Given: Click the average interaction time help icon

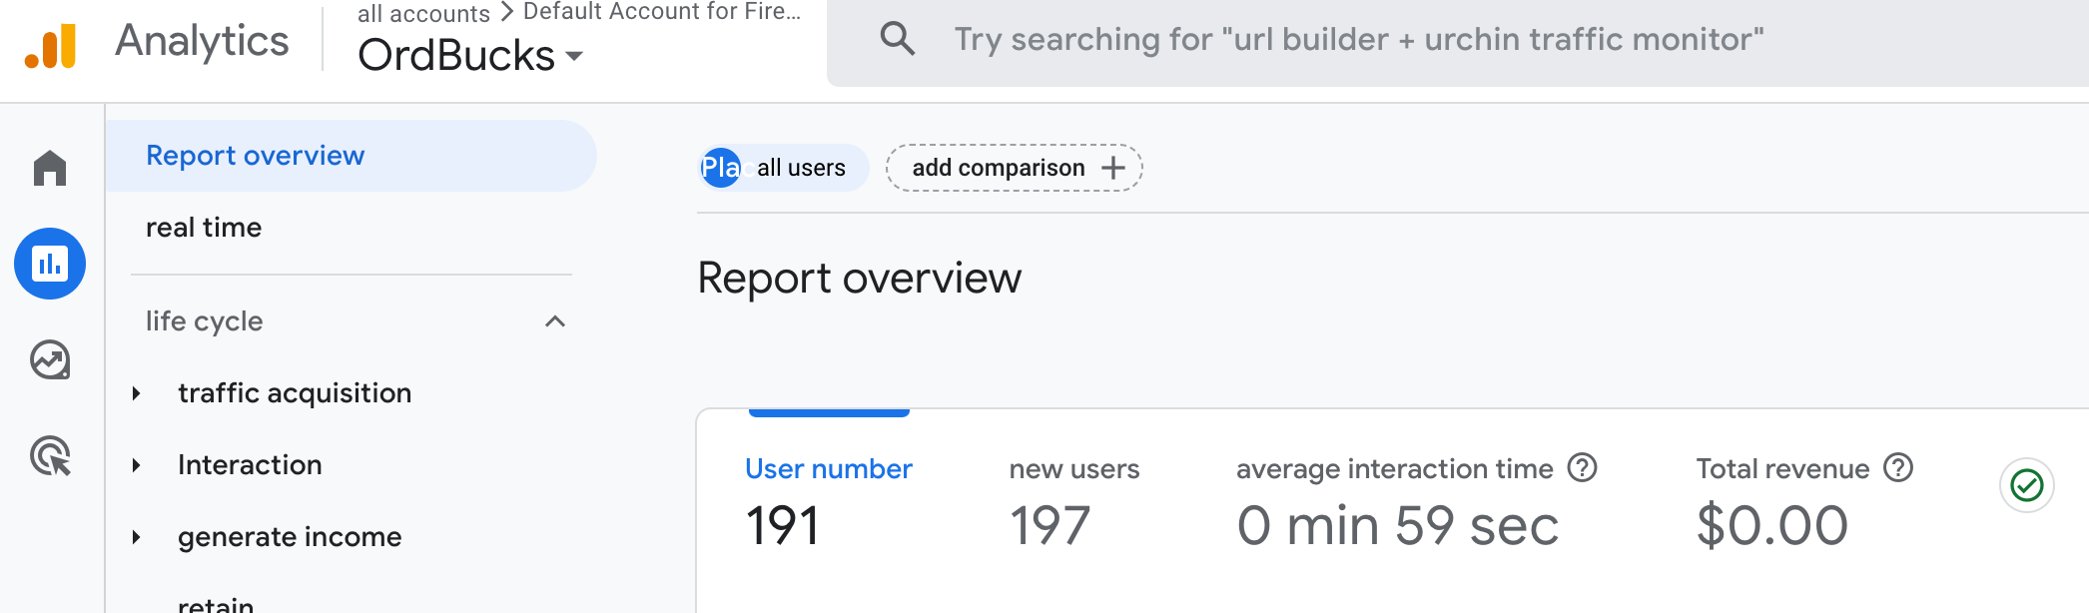Looking at the screenshot, I should [1583, 467].
